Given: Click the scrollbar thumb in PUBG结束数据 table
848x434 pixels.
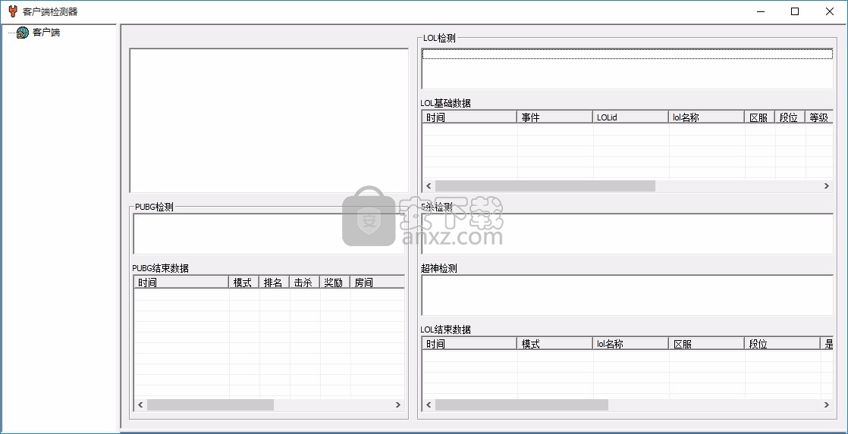Looking at the screenshot, I should coord(210,404).
